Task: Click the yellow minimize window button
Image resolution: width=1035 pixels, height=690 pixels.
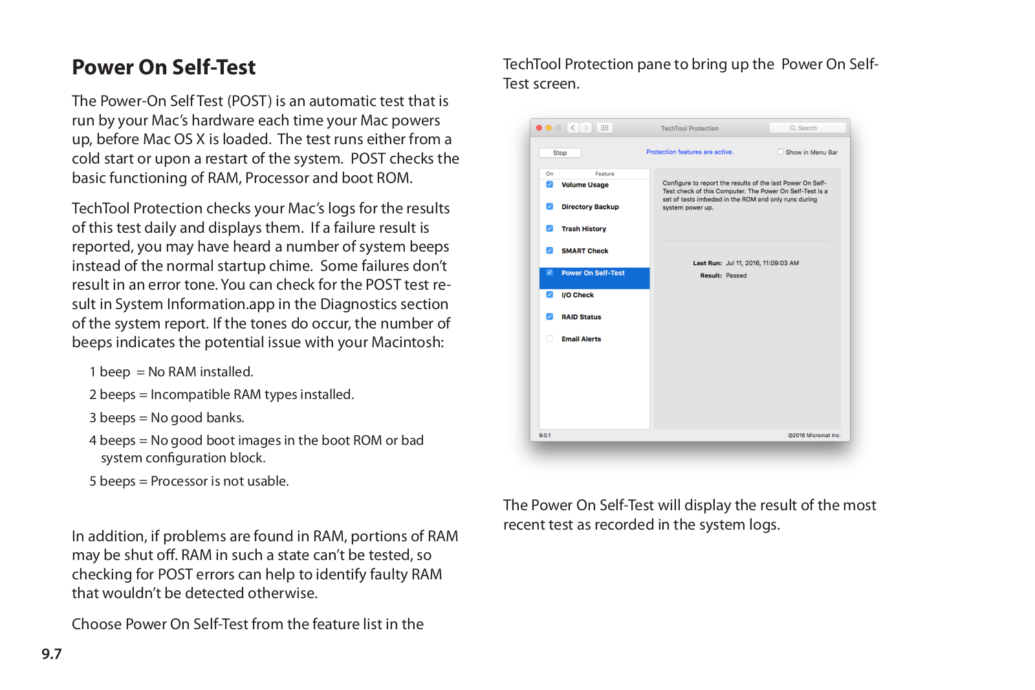Action: [x=549, y=128]
